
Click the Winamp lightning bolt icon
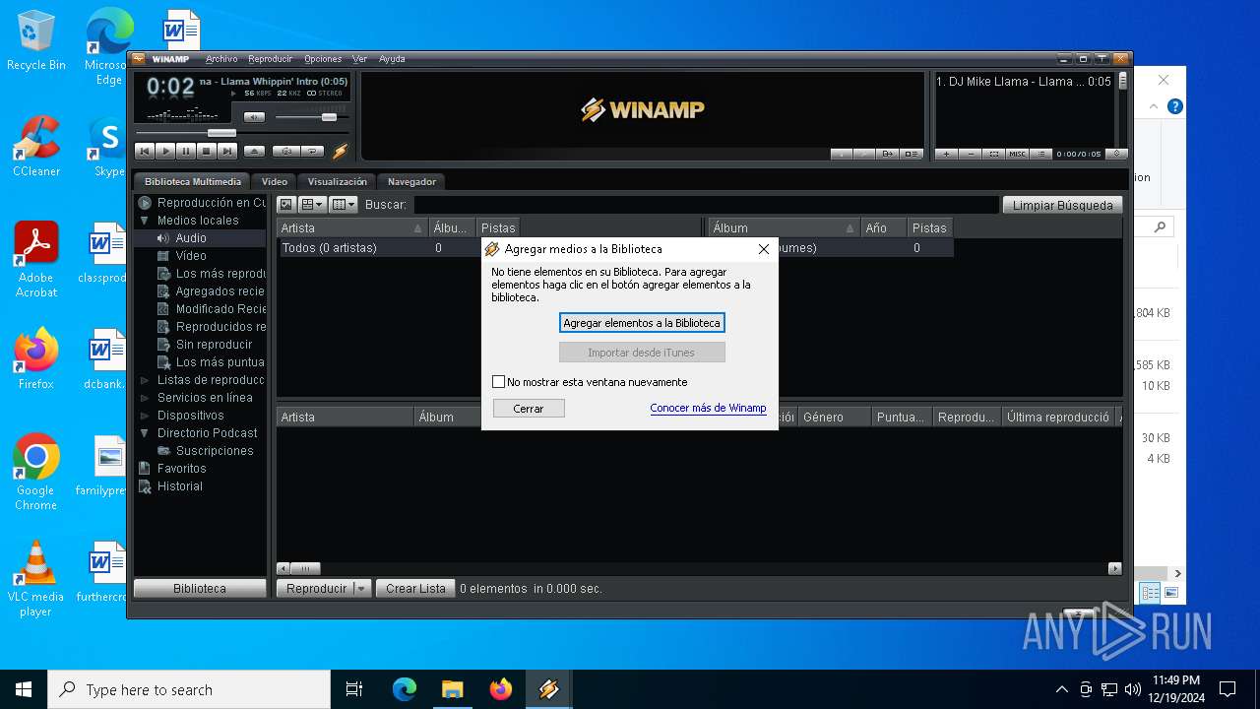pos(341,151)
